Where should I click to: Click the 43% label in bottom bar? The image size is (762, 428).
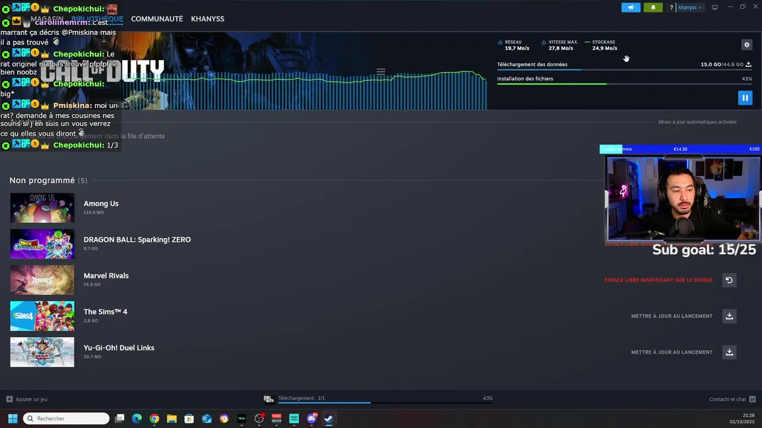488,398
